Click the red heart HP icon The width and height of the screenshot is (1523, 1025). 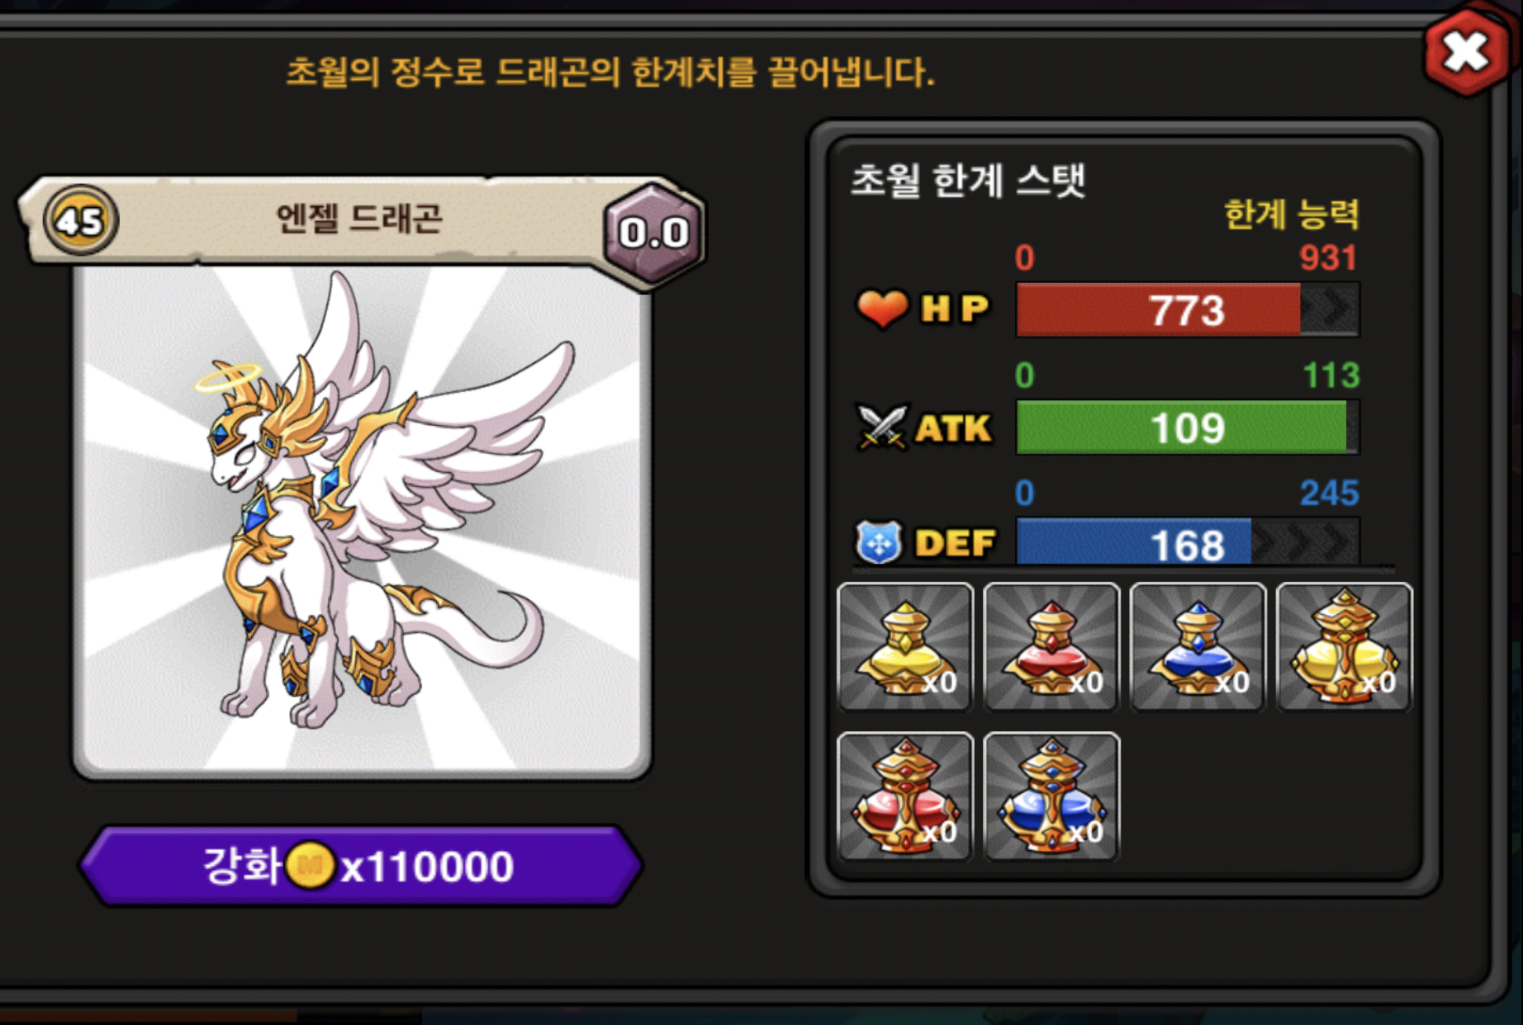click(882, 309)
